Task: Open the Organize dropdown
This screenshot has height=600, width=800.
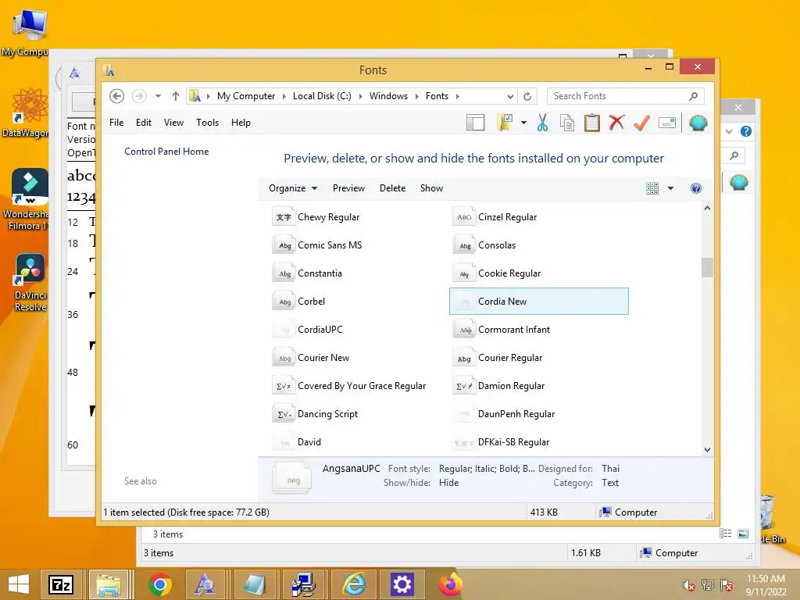Action: click(293, 188)
